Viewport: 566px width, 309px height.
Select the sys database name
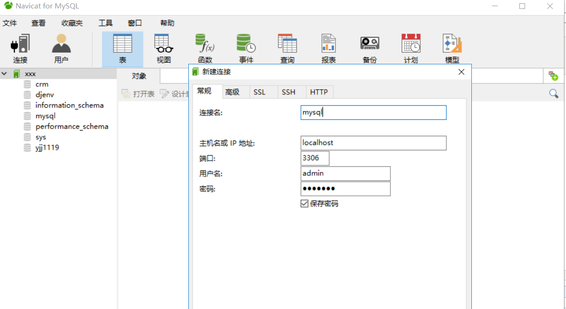41,137
